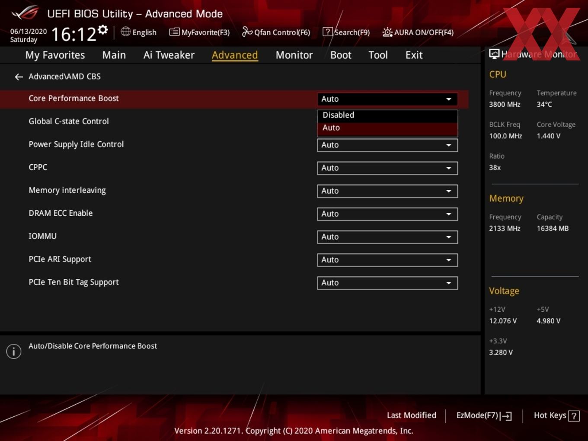Click +3.3V reading 3.280 V
The height and width of the screenshot is (441, 588).
[x=501, y=353]
